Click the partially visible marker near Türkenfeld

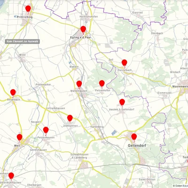point(188,161)
